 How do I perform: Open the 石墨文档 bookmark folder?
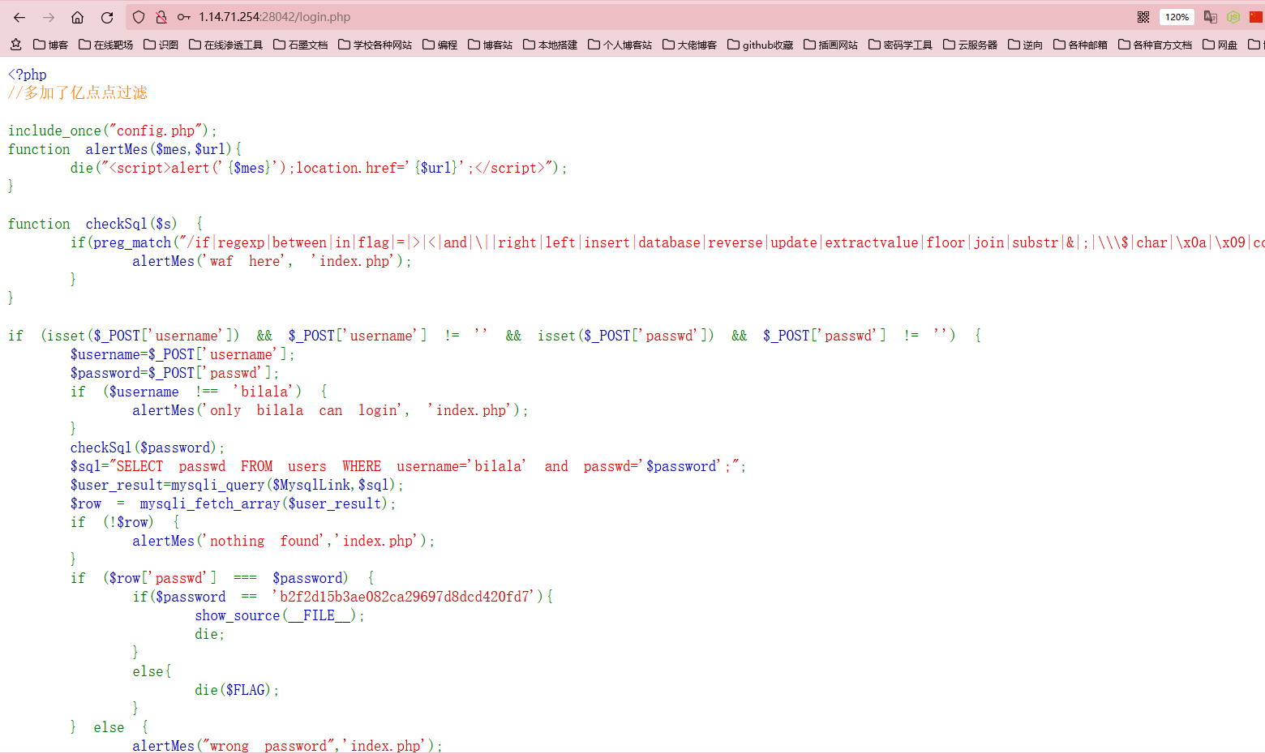click(300, 45)
